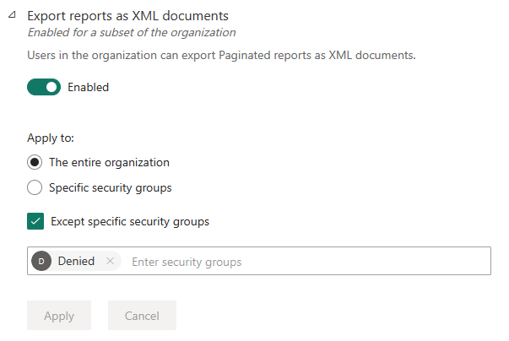Click the "Enabled for a subset" status text
This screenshot has height=341, width=509.
[x=132, y=33]
